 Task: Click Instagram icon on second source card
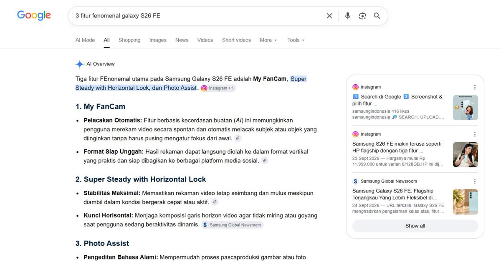pos(355,134)
